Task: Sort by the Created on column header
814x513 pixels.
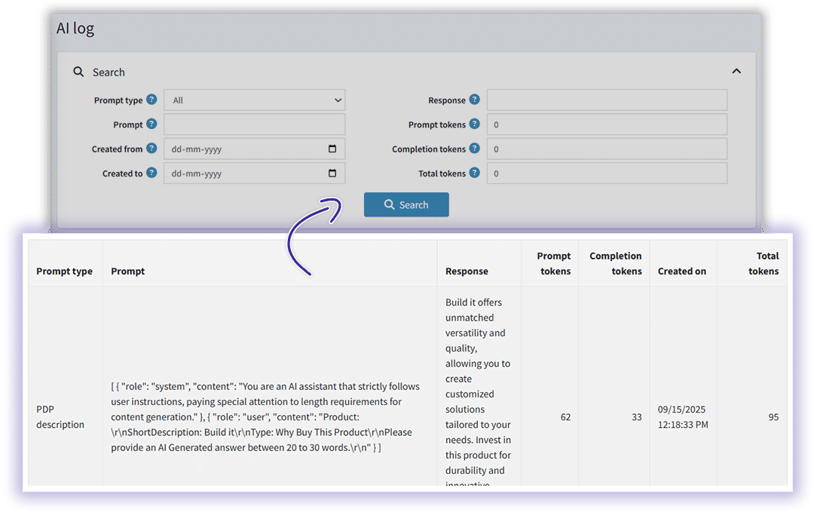Action: coord(682,271)
